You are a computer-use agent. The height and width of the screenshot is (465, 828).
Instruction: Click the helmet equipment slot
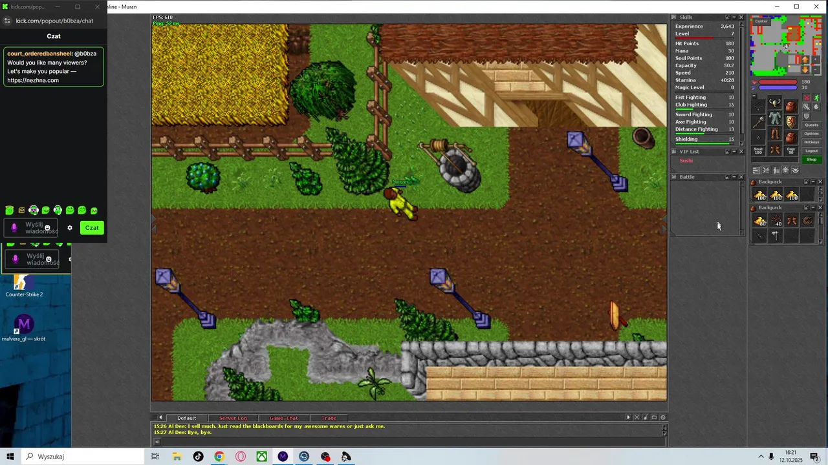(775, 102)
